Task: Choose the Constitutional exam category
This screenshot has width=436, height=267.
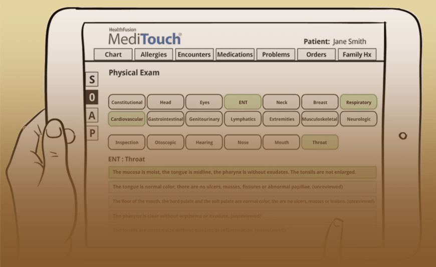Action: click(127, 102)
